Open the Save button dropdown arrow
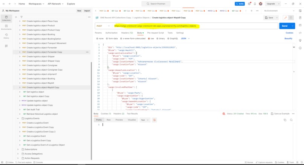This screenshot has height=165, width=304. click(x=277, y=18)
